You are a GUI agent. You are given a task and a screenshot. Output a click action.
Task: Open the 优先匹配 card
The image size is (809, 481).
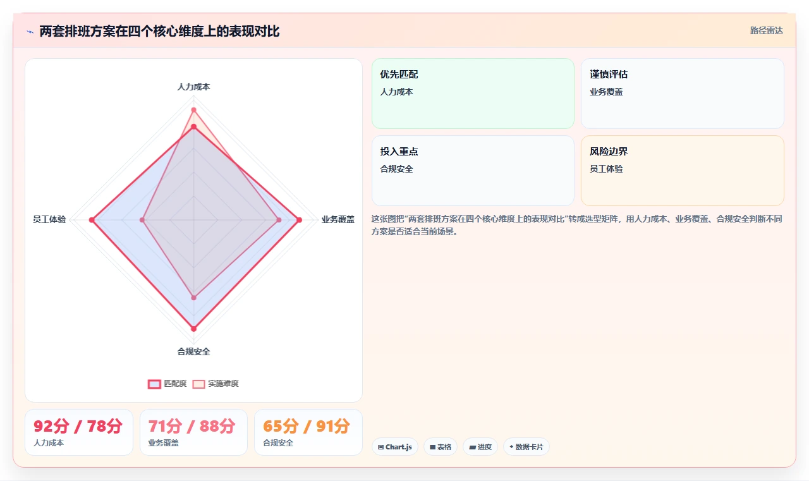[473, 94]
